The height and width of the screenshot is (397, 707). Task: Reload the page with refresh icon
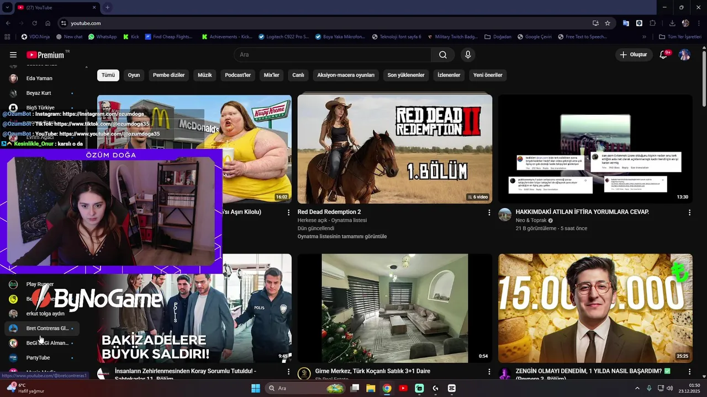tap(34, 23)
